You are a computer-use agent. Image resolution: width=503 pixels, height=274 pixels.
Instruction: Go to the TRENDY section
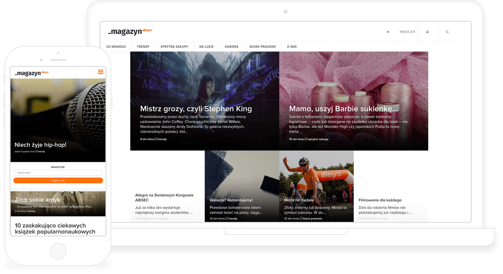tap(143, 47)
